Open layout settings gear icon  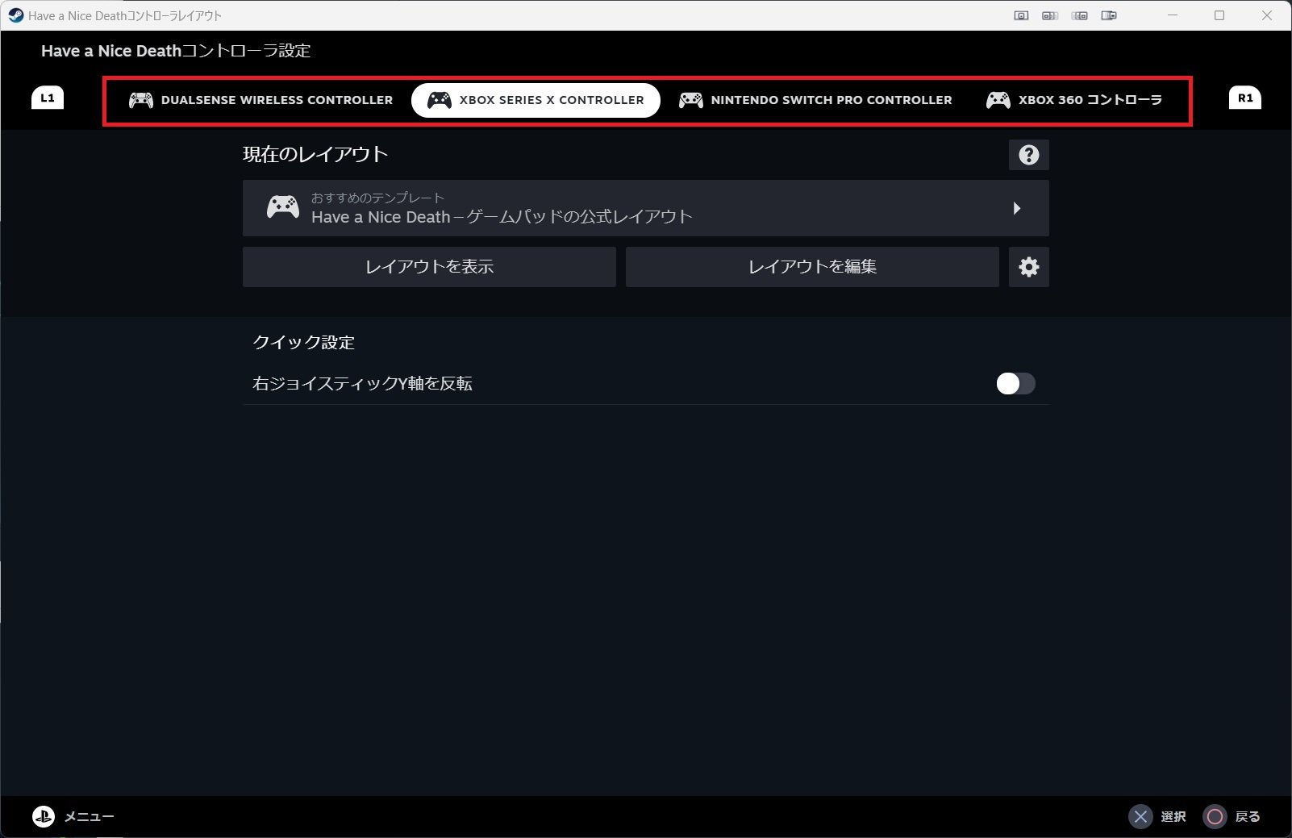[1029, 267]
